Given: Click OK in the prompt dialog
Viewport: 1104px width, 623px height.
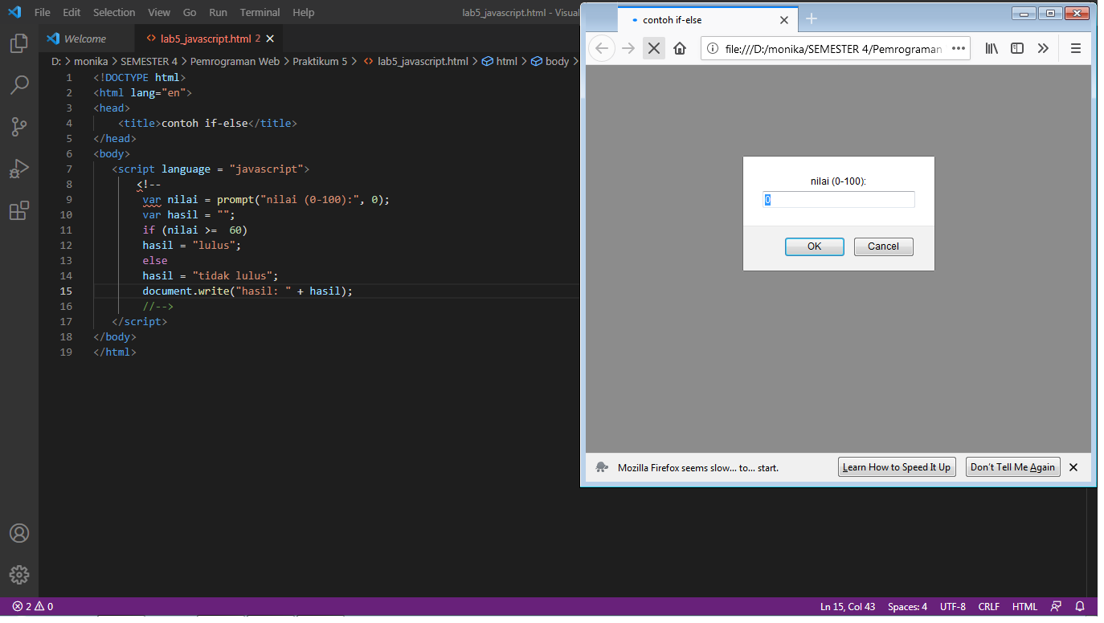Looking at the screenshot, I should click(x=814, y=246).
